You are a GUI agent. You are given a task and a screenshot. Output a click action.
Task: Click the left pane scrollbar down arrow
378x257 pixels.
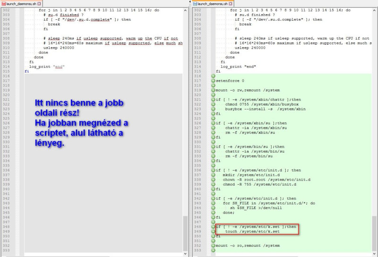(x=185, y=253)
